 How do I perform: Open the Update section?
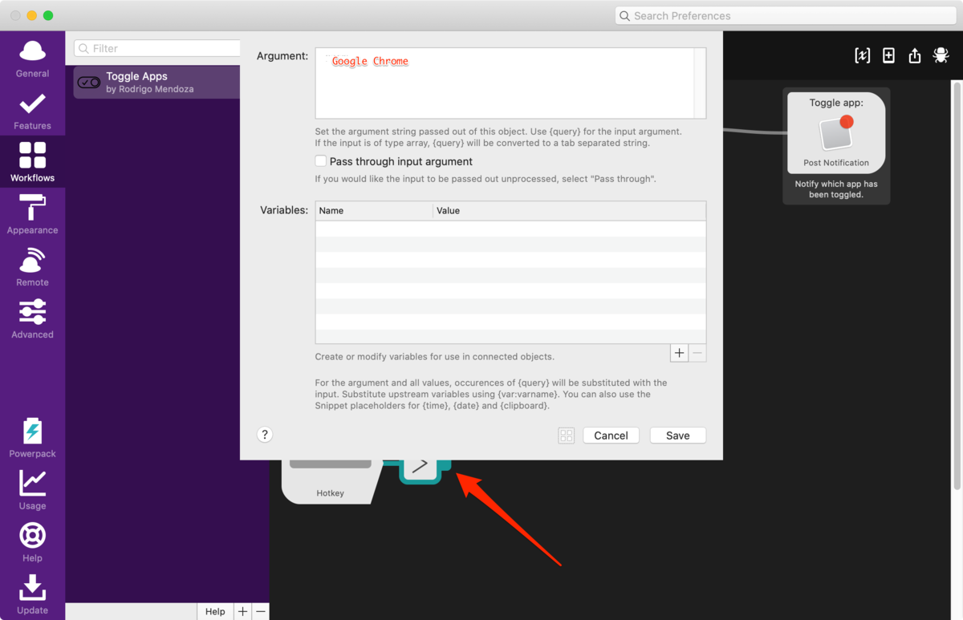(32, 594)
